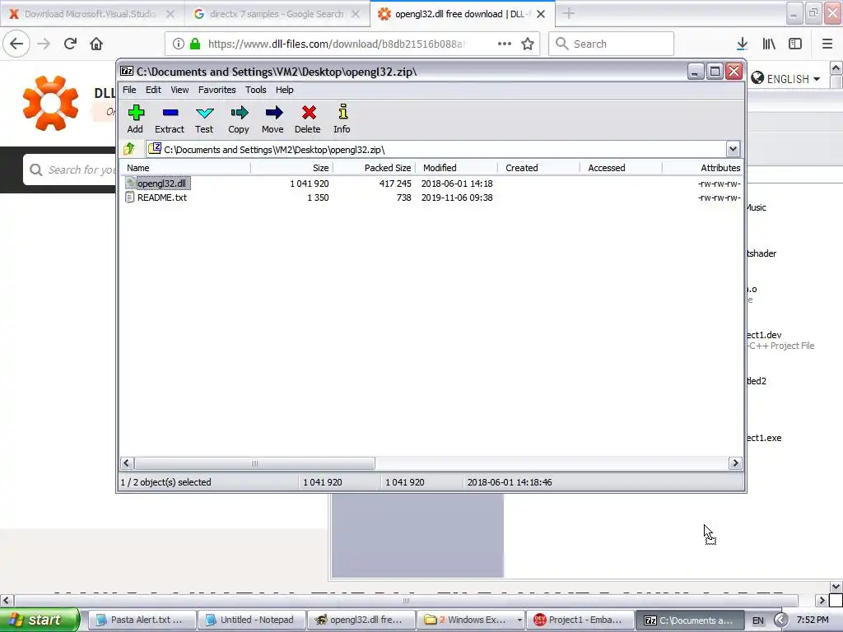Open Firefox hamburger menu
Viewport: 843px width, 632px height.
827,44
